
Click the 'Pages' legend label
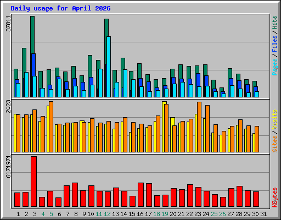pyautogui.click(x=274, y=67)
